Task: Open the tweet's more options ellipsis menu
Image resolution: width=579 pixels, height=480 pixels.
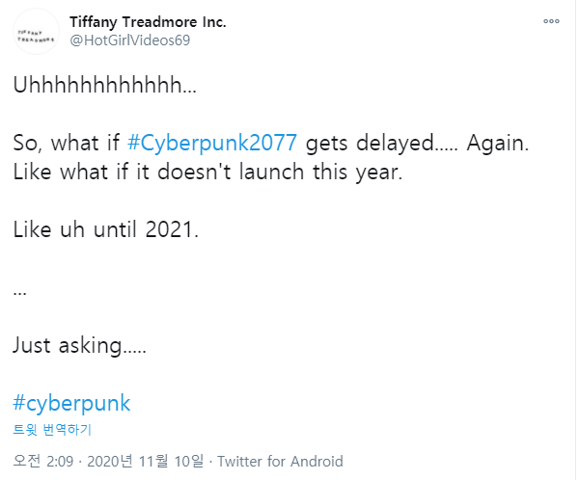Action: pos(551,20)
